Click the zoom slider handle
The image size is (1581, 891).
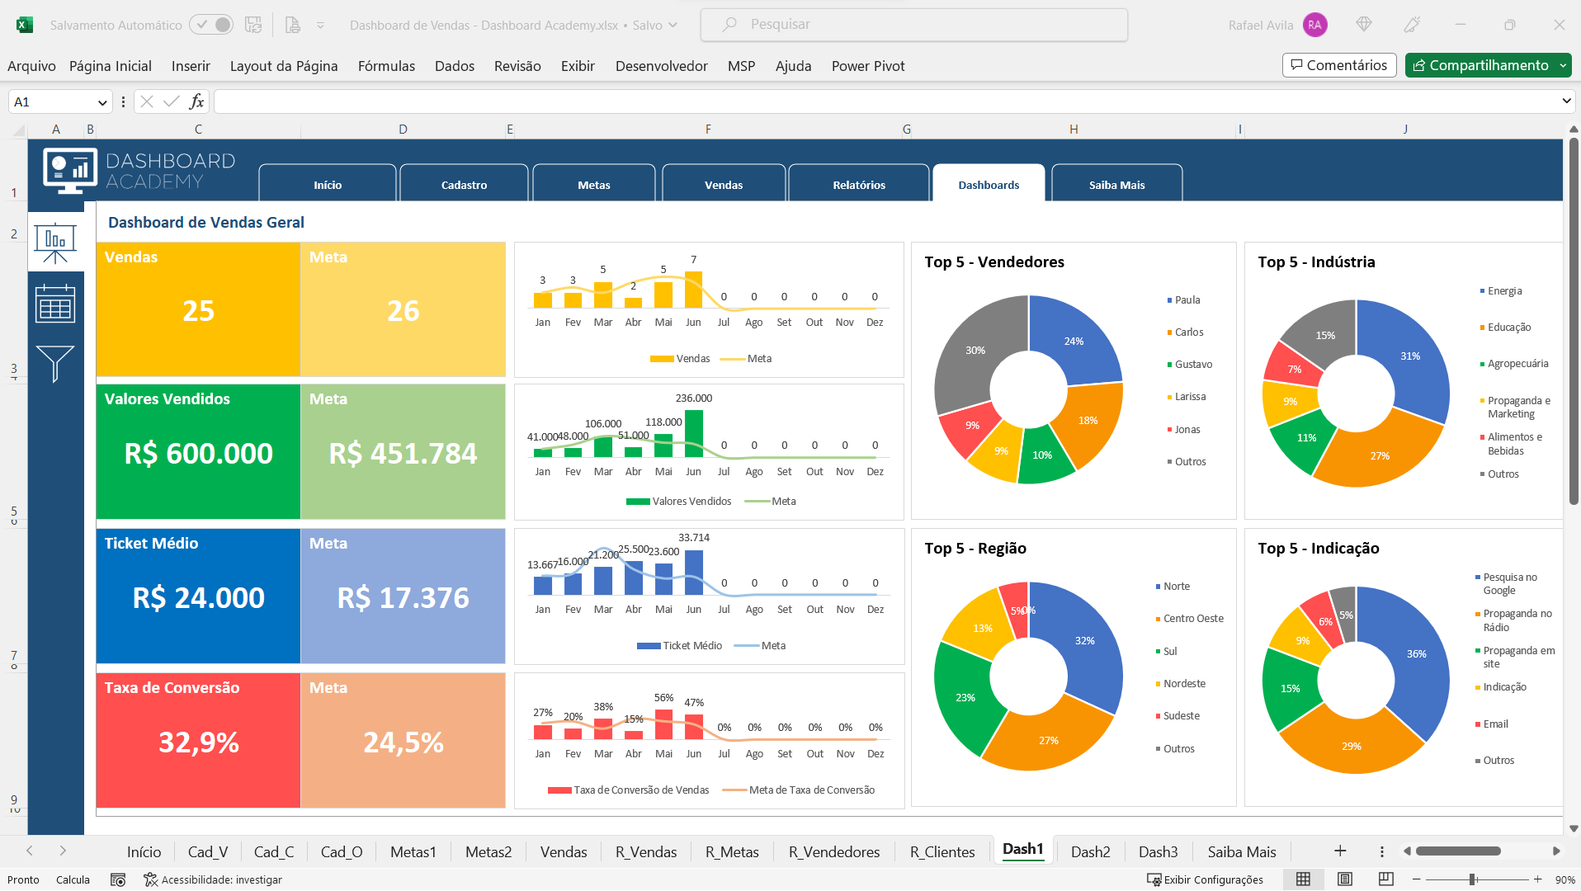pos(1473,879)
